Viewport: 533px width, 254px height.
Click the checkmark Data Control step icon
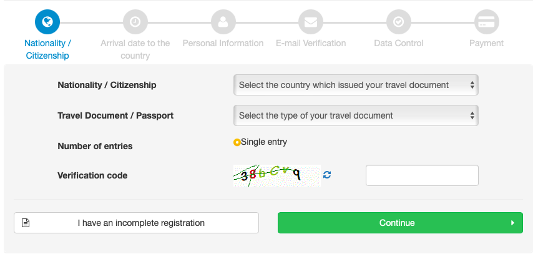[398, 22]
